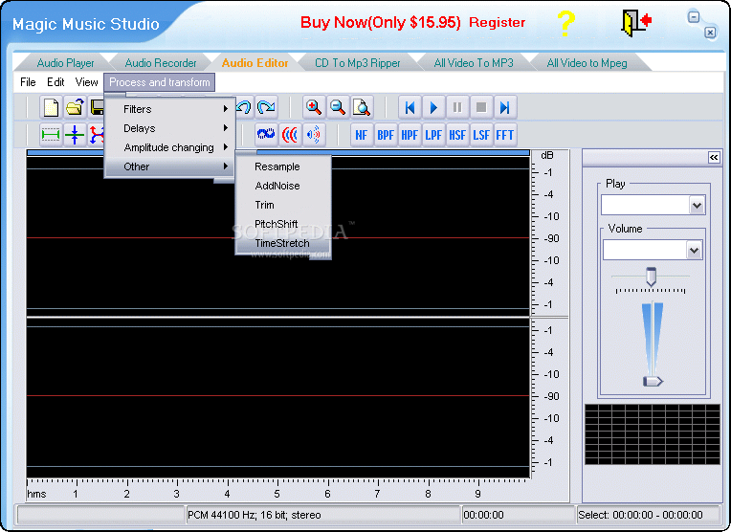Click the red sound waves echo icon
The width and height of the screenshot is (731, 532).
pyautogui.click(x=290, y=135)
